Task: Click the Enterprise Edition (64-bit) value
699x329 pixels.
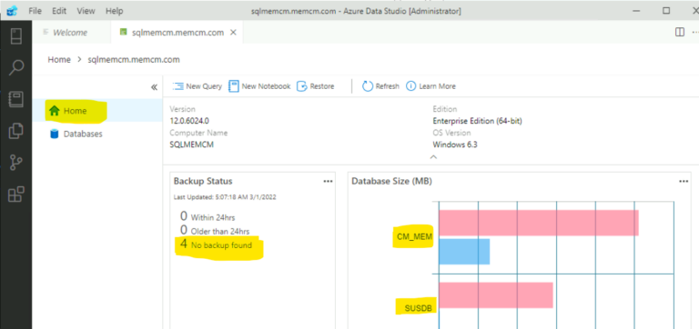Action: pos(478,121)
